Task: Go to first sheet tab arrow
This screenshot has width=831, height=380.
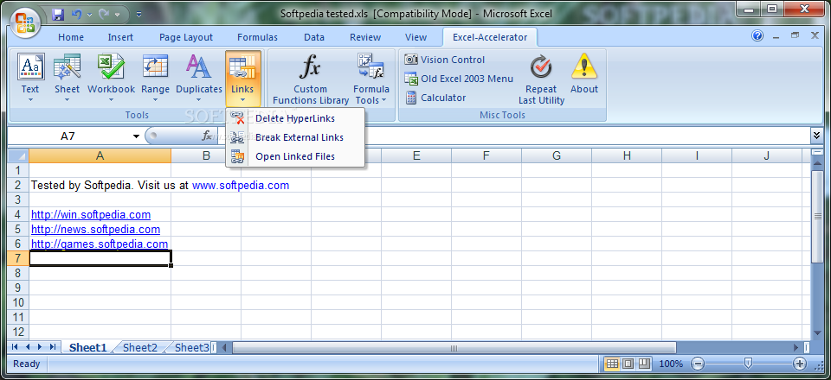Action: (15, 347)
